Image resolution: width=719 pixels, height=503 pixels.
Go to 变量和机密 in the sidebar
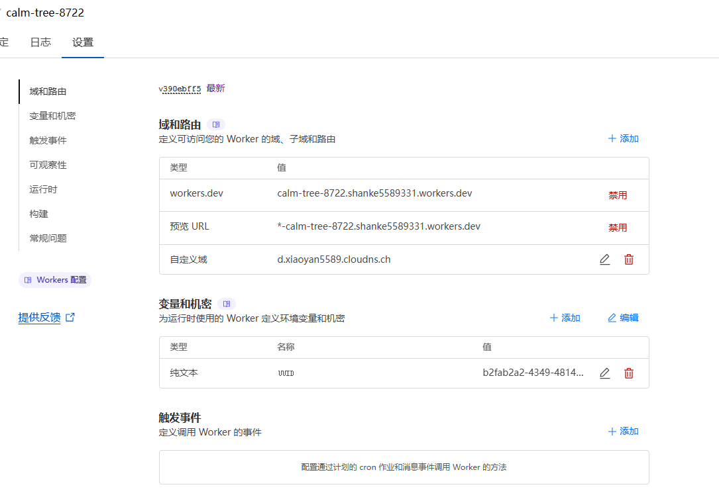[x=52, y=116]
